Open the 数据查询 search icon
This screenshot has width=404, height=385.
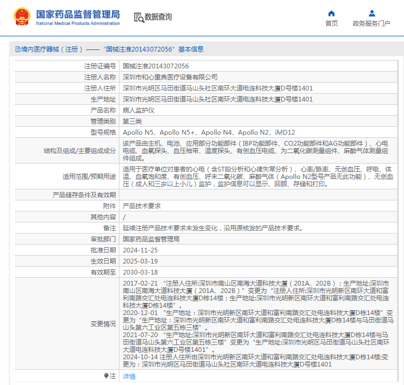(x=139, y=17)
